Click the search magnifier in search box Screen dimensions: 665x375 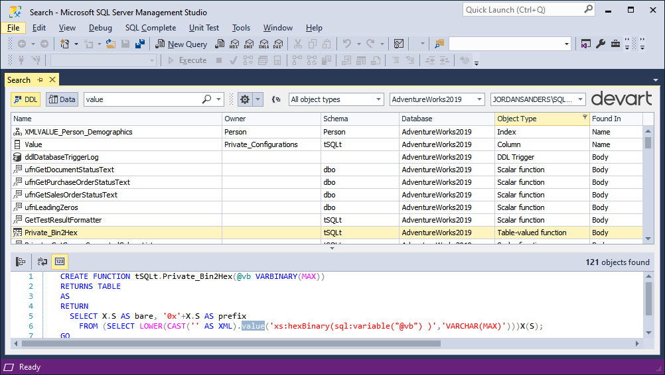206,99
